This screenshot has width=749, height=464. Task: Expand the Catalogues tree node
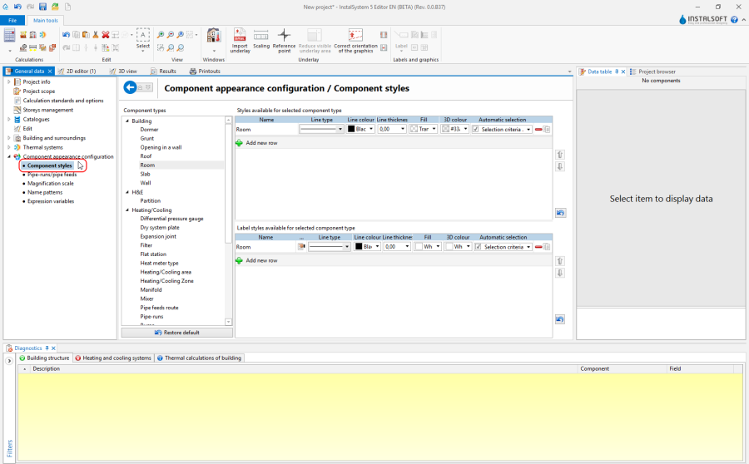point(9,119)
